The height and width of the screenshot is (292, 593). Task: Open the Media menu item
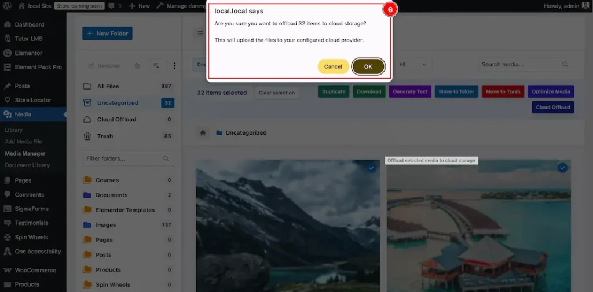pyautogui.click(x=33, y=114)
